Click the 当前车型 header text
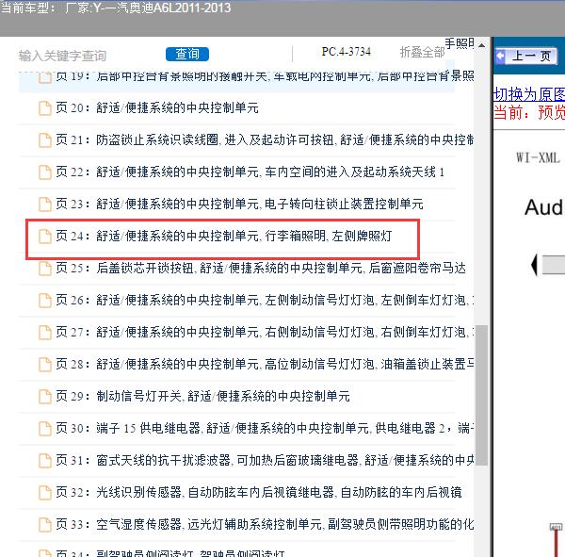This screenshot has height=557, width=565. (116, 8)
